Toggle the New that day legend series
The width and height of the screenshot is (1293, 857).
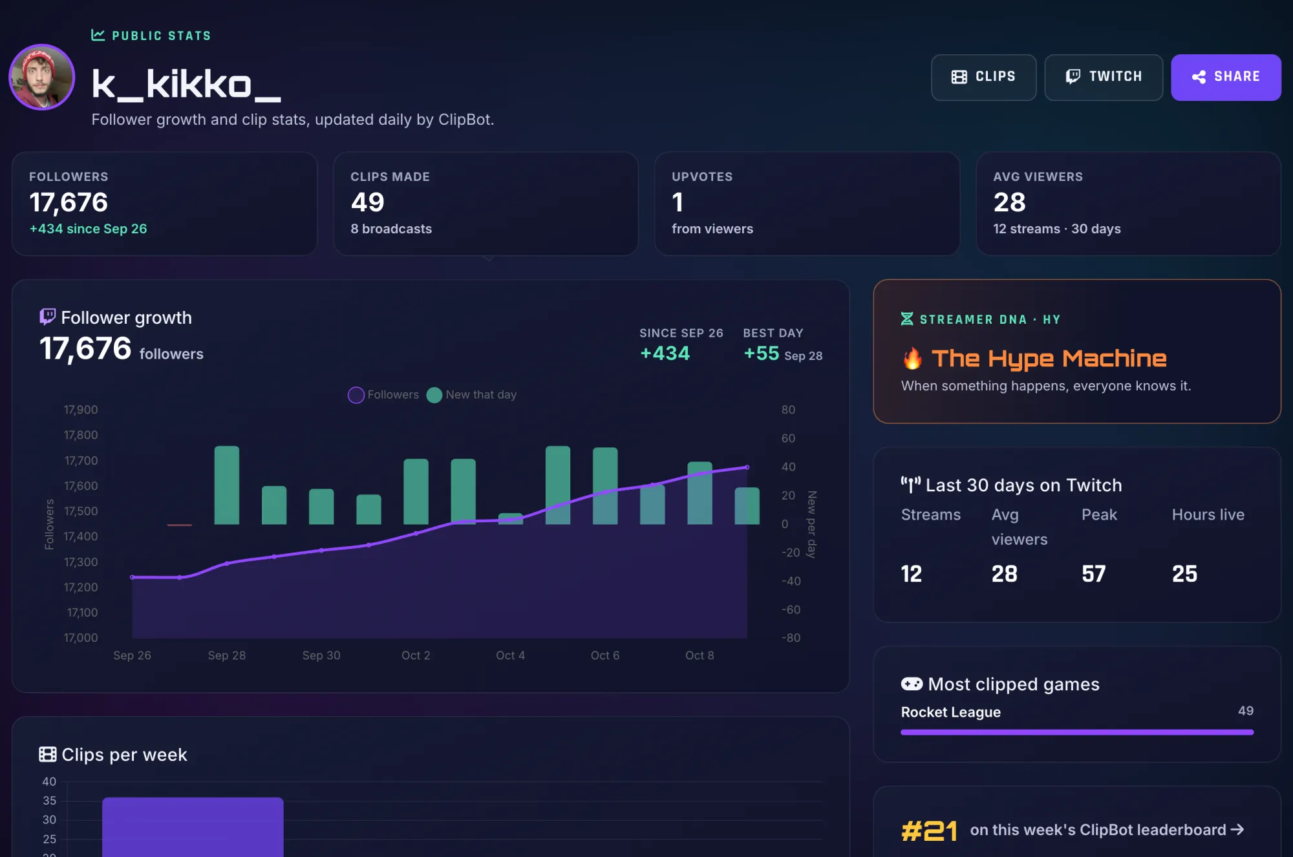point(472,395)
